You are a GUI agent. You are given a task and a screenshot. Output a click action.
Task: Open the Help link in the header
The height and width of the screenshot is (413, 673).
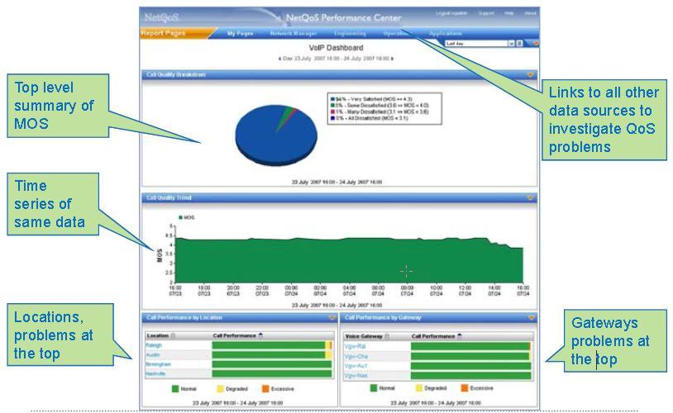click(509, 13)
